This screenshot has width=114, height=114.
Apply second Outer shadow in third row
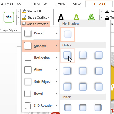coord(83,87)
